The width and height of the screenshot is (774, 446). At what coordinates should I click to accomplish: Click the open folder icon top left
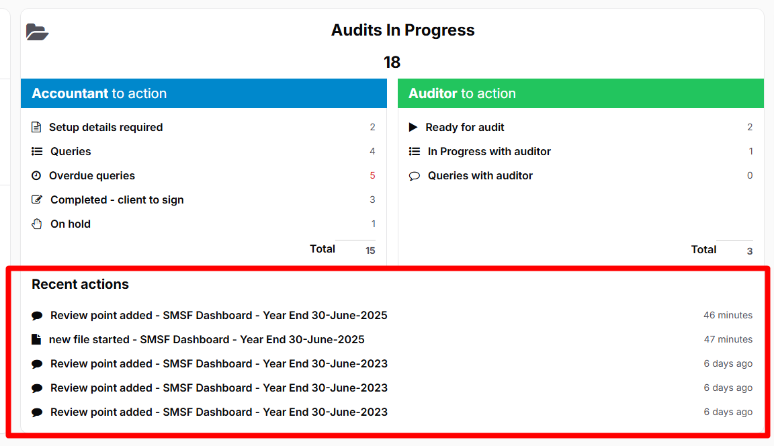pos(37,31)
